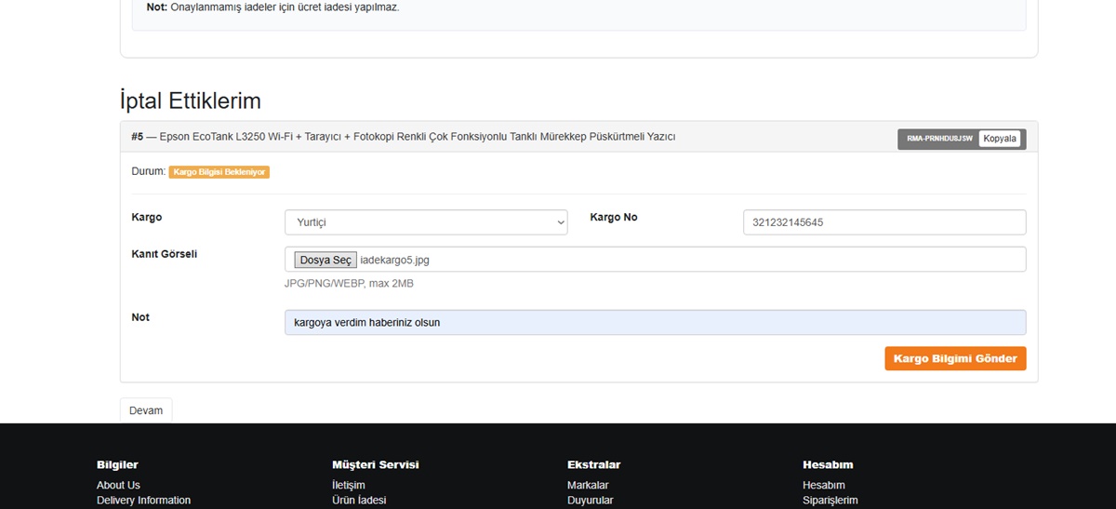
Task: Open the İletişim link under Müşteri Servisi
Action: [349, 485]
